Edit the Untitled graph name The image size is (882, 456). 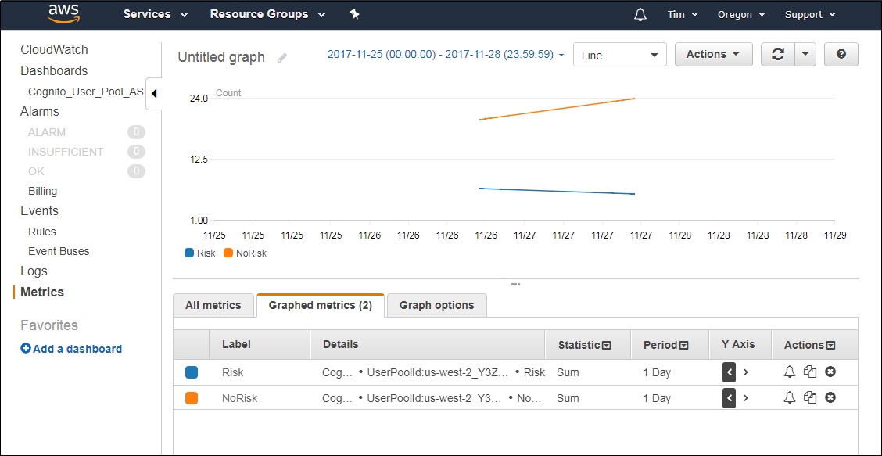pyautogui.click(x=281, y=57)
